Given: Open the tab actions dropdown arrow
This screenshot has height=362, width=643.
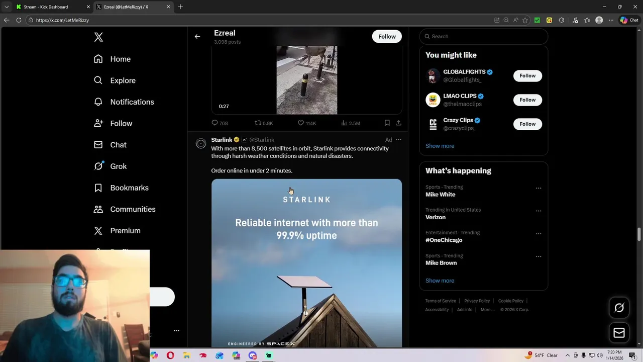Looking at the screenshot, I should click(x=7, y=7).
